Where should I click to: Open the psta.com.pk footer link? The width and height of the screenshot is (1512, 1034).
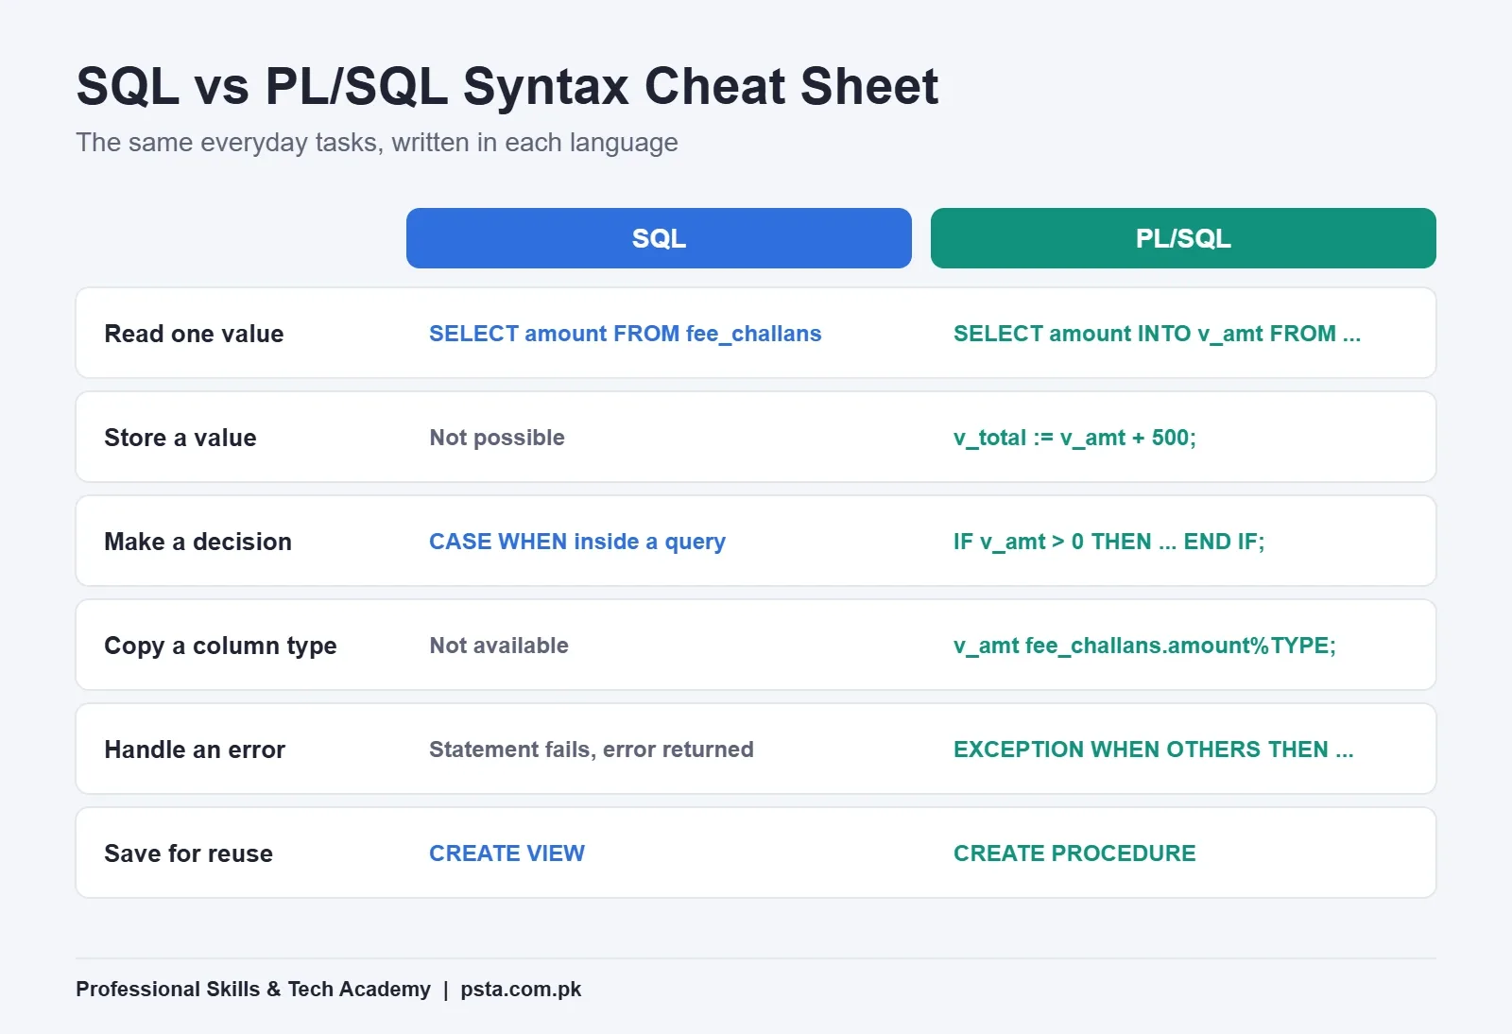(x=521, y=990)
